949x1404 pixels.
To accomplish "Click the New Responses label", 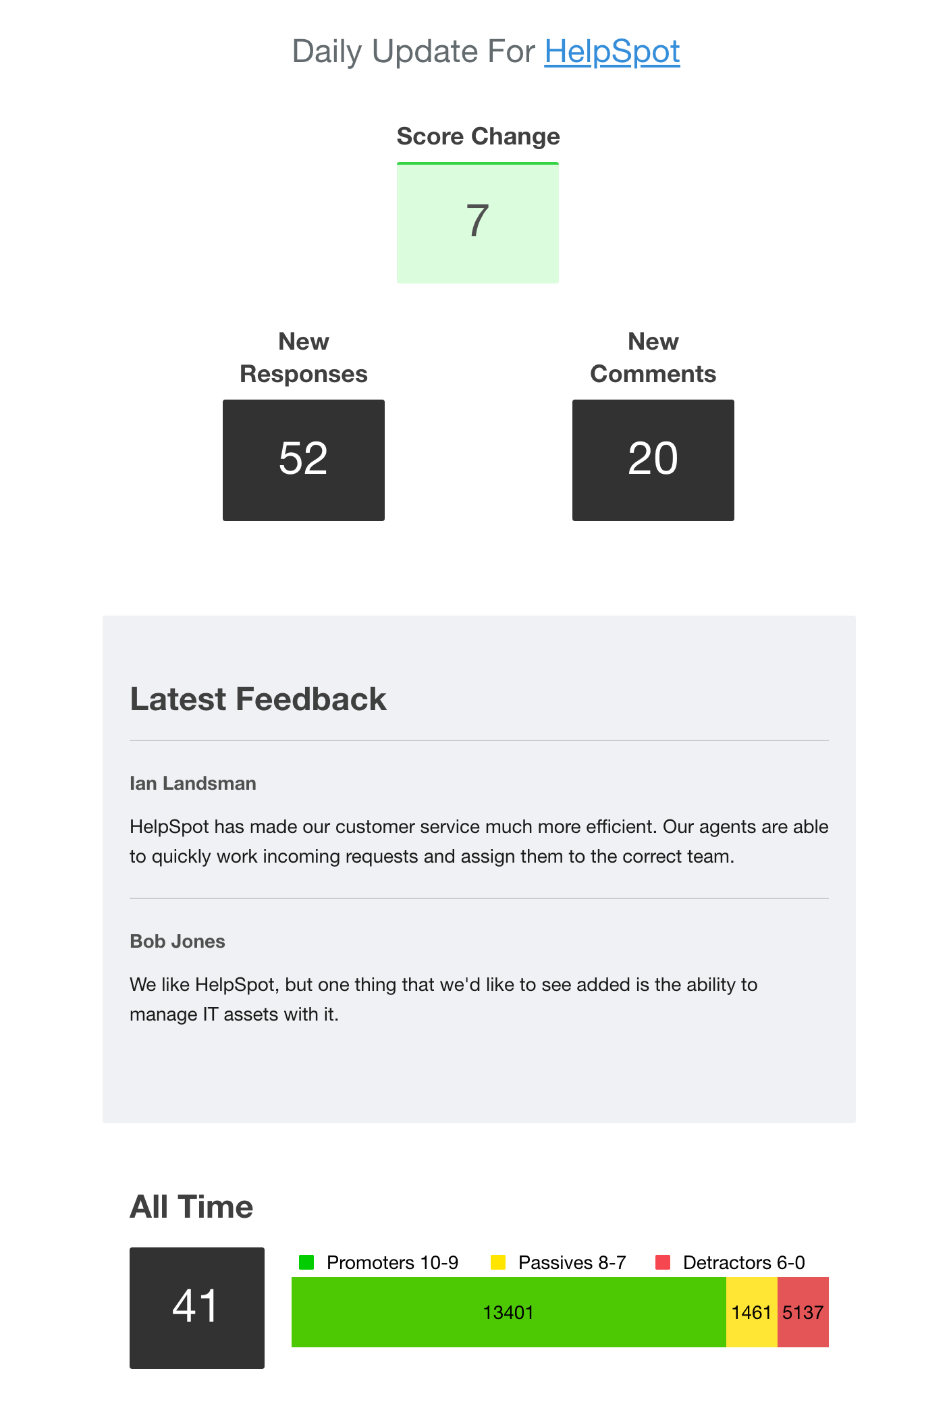I will pyautogui.click(x=304, y=358).
